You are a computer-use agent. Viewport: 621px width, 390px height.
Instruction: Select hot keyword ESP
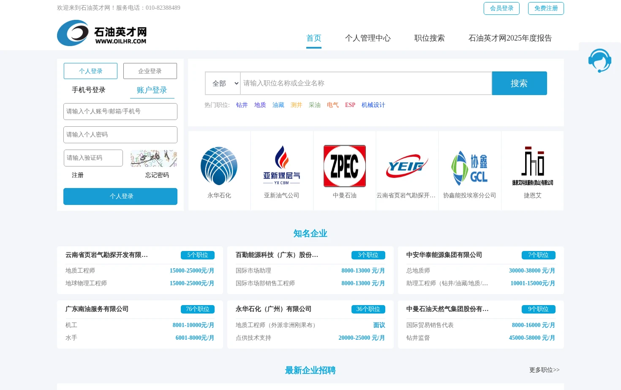pyautogui.click(x=350, y=105)
